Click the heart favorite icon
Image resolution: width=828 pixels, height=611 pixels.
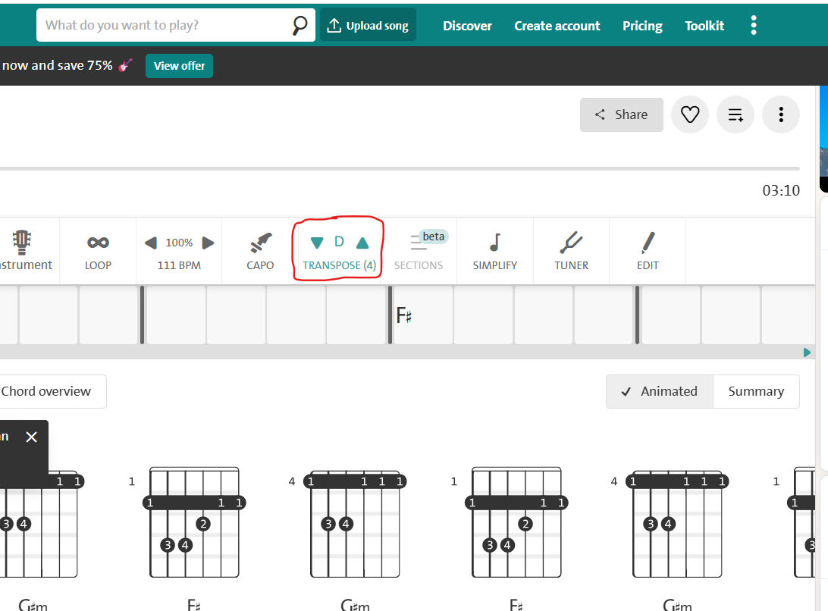click(x=690, y=115)
